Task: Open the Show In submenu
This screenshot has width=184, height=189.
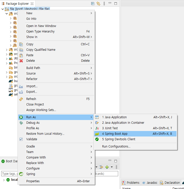Action: pos(56,37)
